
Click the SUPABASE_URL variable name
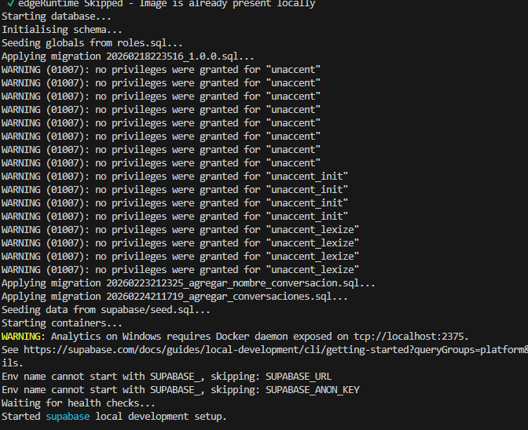coord(299,377)
